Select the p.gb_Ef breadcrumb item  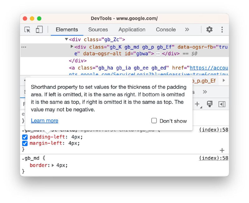point(204,81)
